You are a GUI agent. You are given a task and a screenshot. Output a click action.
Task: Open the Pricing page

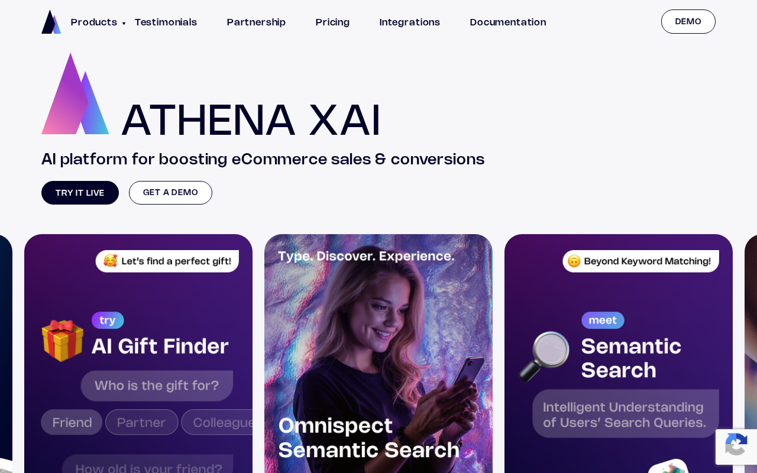(x=332, y=22)
